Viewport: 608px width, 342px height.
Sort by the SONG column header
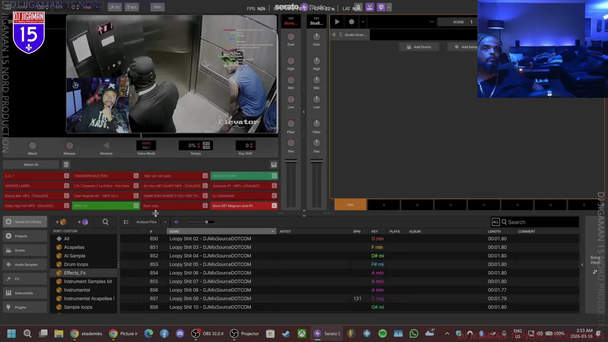point(221,231)
